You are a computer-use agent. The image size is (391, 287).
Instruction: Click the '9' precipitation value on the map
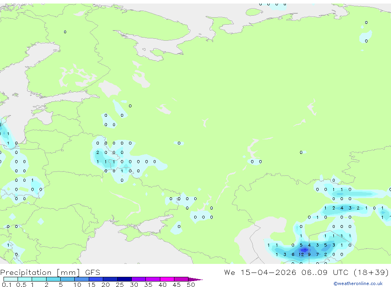(309, 255)
